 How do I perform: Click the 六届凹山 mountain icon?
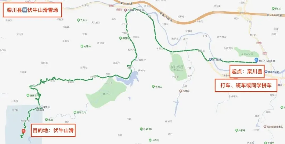tap(141, 129)
